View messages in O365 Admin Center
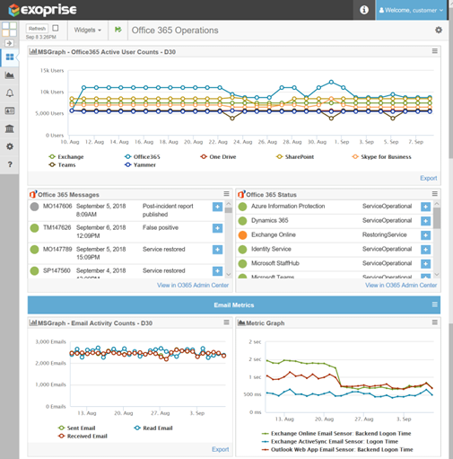453x459 pixels. (x=193, y=286)
